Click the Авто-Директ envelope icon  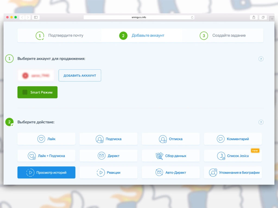pyautogui.click(x=159, y=173)
